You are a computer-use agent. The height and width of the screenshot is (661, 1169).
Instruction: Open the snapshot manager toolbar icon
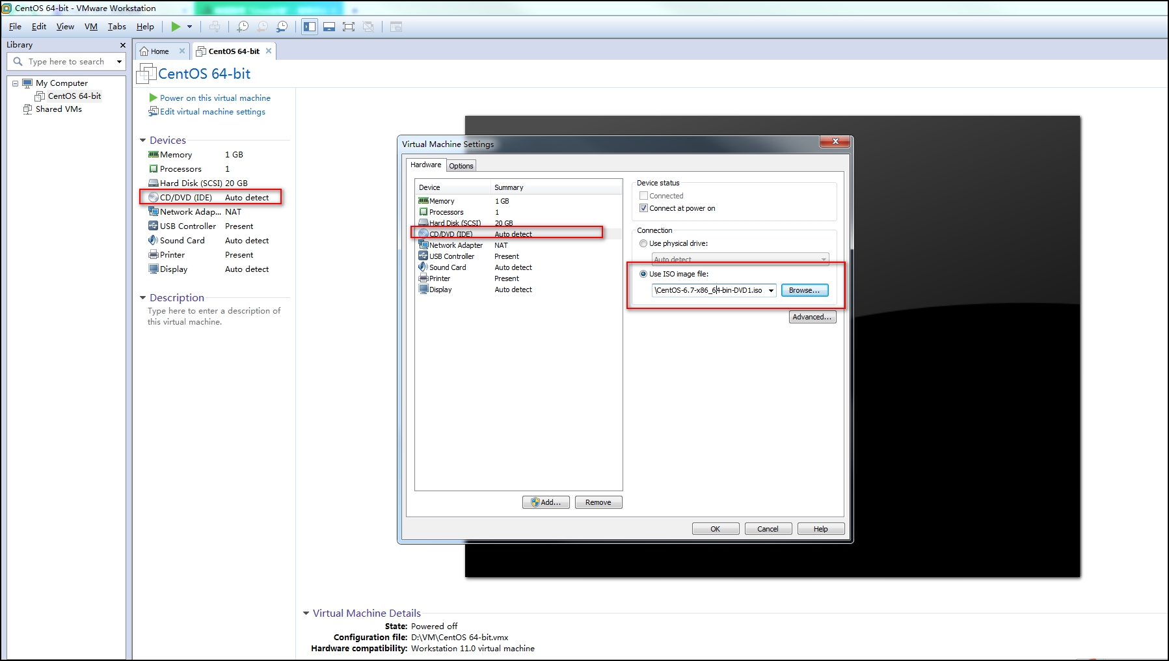(282, 27)
